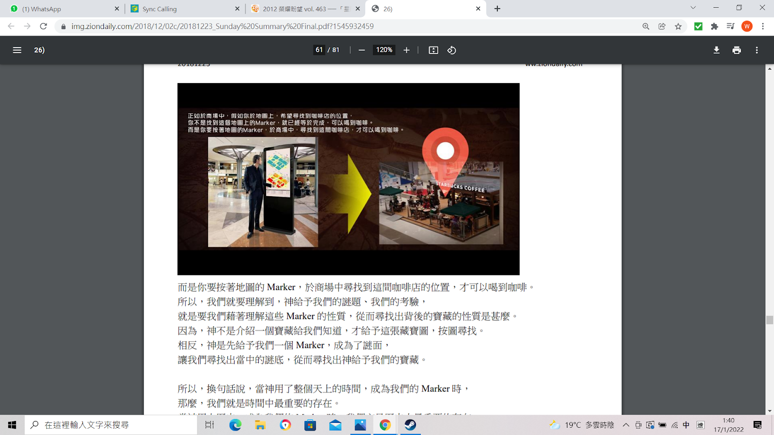The image size is (774, 435).
Task: Open Chrome three-dot menu
Action: 763,26
